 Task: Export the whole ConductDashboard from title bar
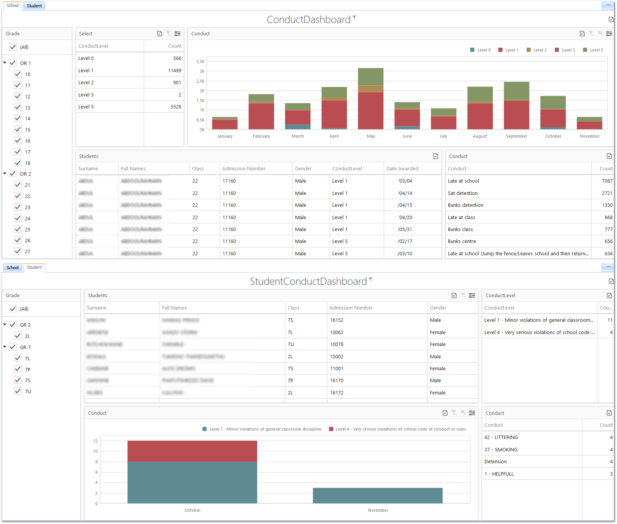point(611,20)
